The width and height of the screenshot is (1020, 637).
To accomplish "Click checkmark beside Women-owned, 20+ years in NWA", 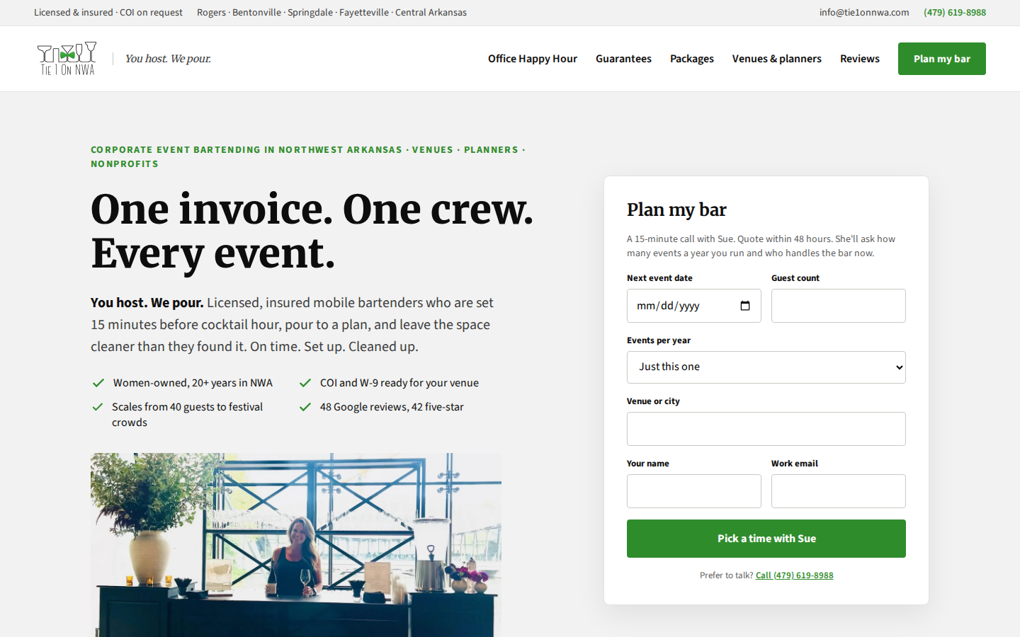I will click(98, 383).
